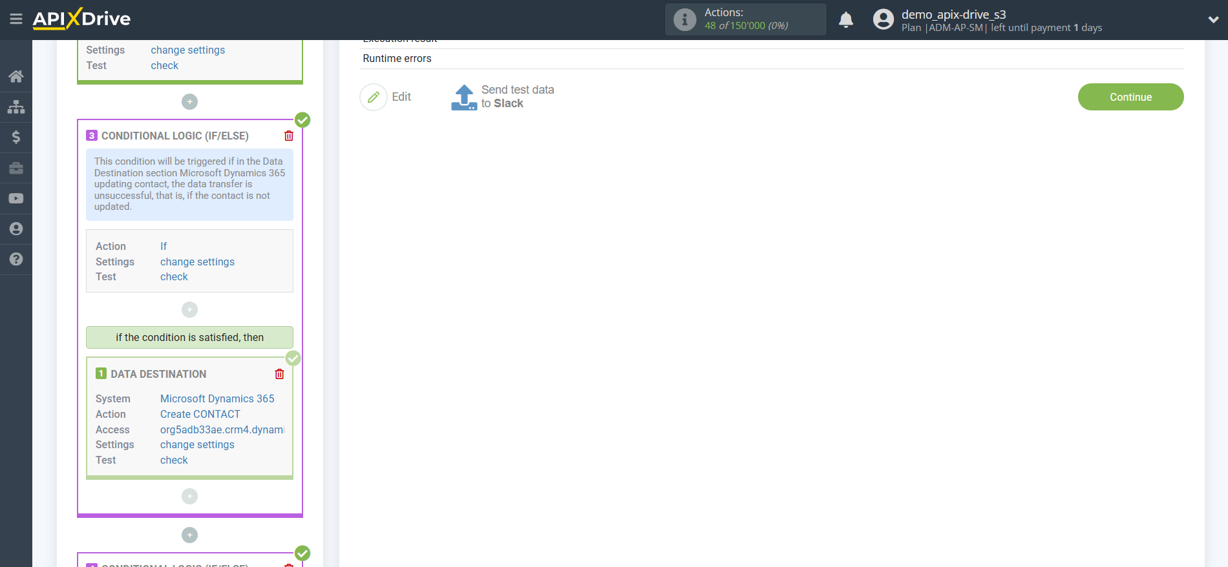Add a step above Conditional Logic block 3
The image size is (1228, 567).
pyautogui.click(x=189, y=101)
